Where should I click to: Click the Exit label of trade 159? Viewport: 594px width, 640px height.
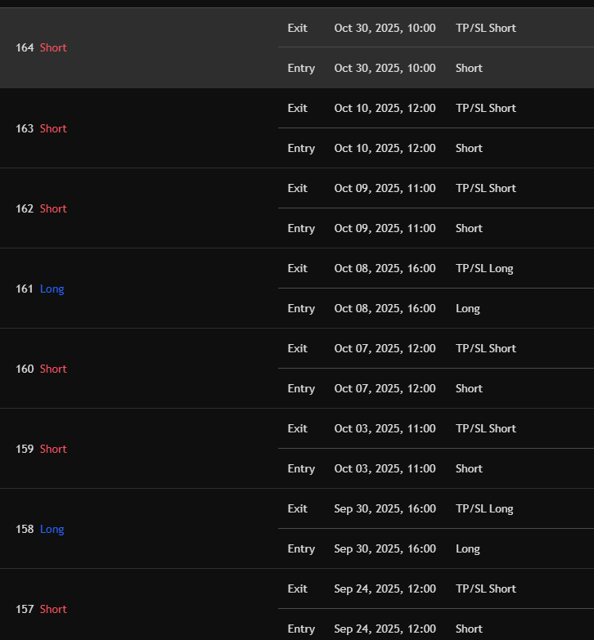(298, 428)
